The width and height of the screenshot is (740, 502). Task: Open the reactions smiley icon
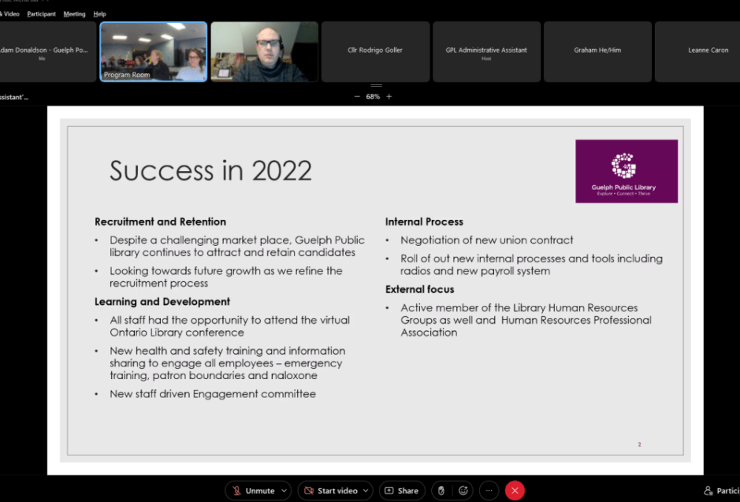click(x=463, y=491)
